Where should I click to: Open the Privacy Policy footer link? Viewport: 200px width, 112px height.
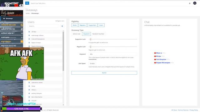pos(194,110)
